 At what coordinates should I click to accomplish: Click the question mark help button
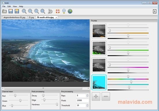click(x=155, y=11)
